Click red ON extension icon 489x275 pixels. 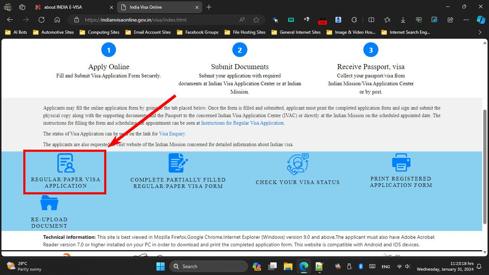click(322, 20)
